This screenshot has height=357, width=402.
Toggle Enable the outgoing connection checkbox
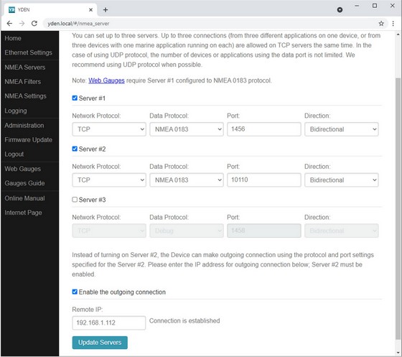click(x=75, y=292)
